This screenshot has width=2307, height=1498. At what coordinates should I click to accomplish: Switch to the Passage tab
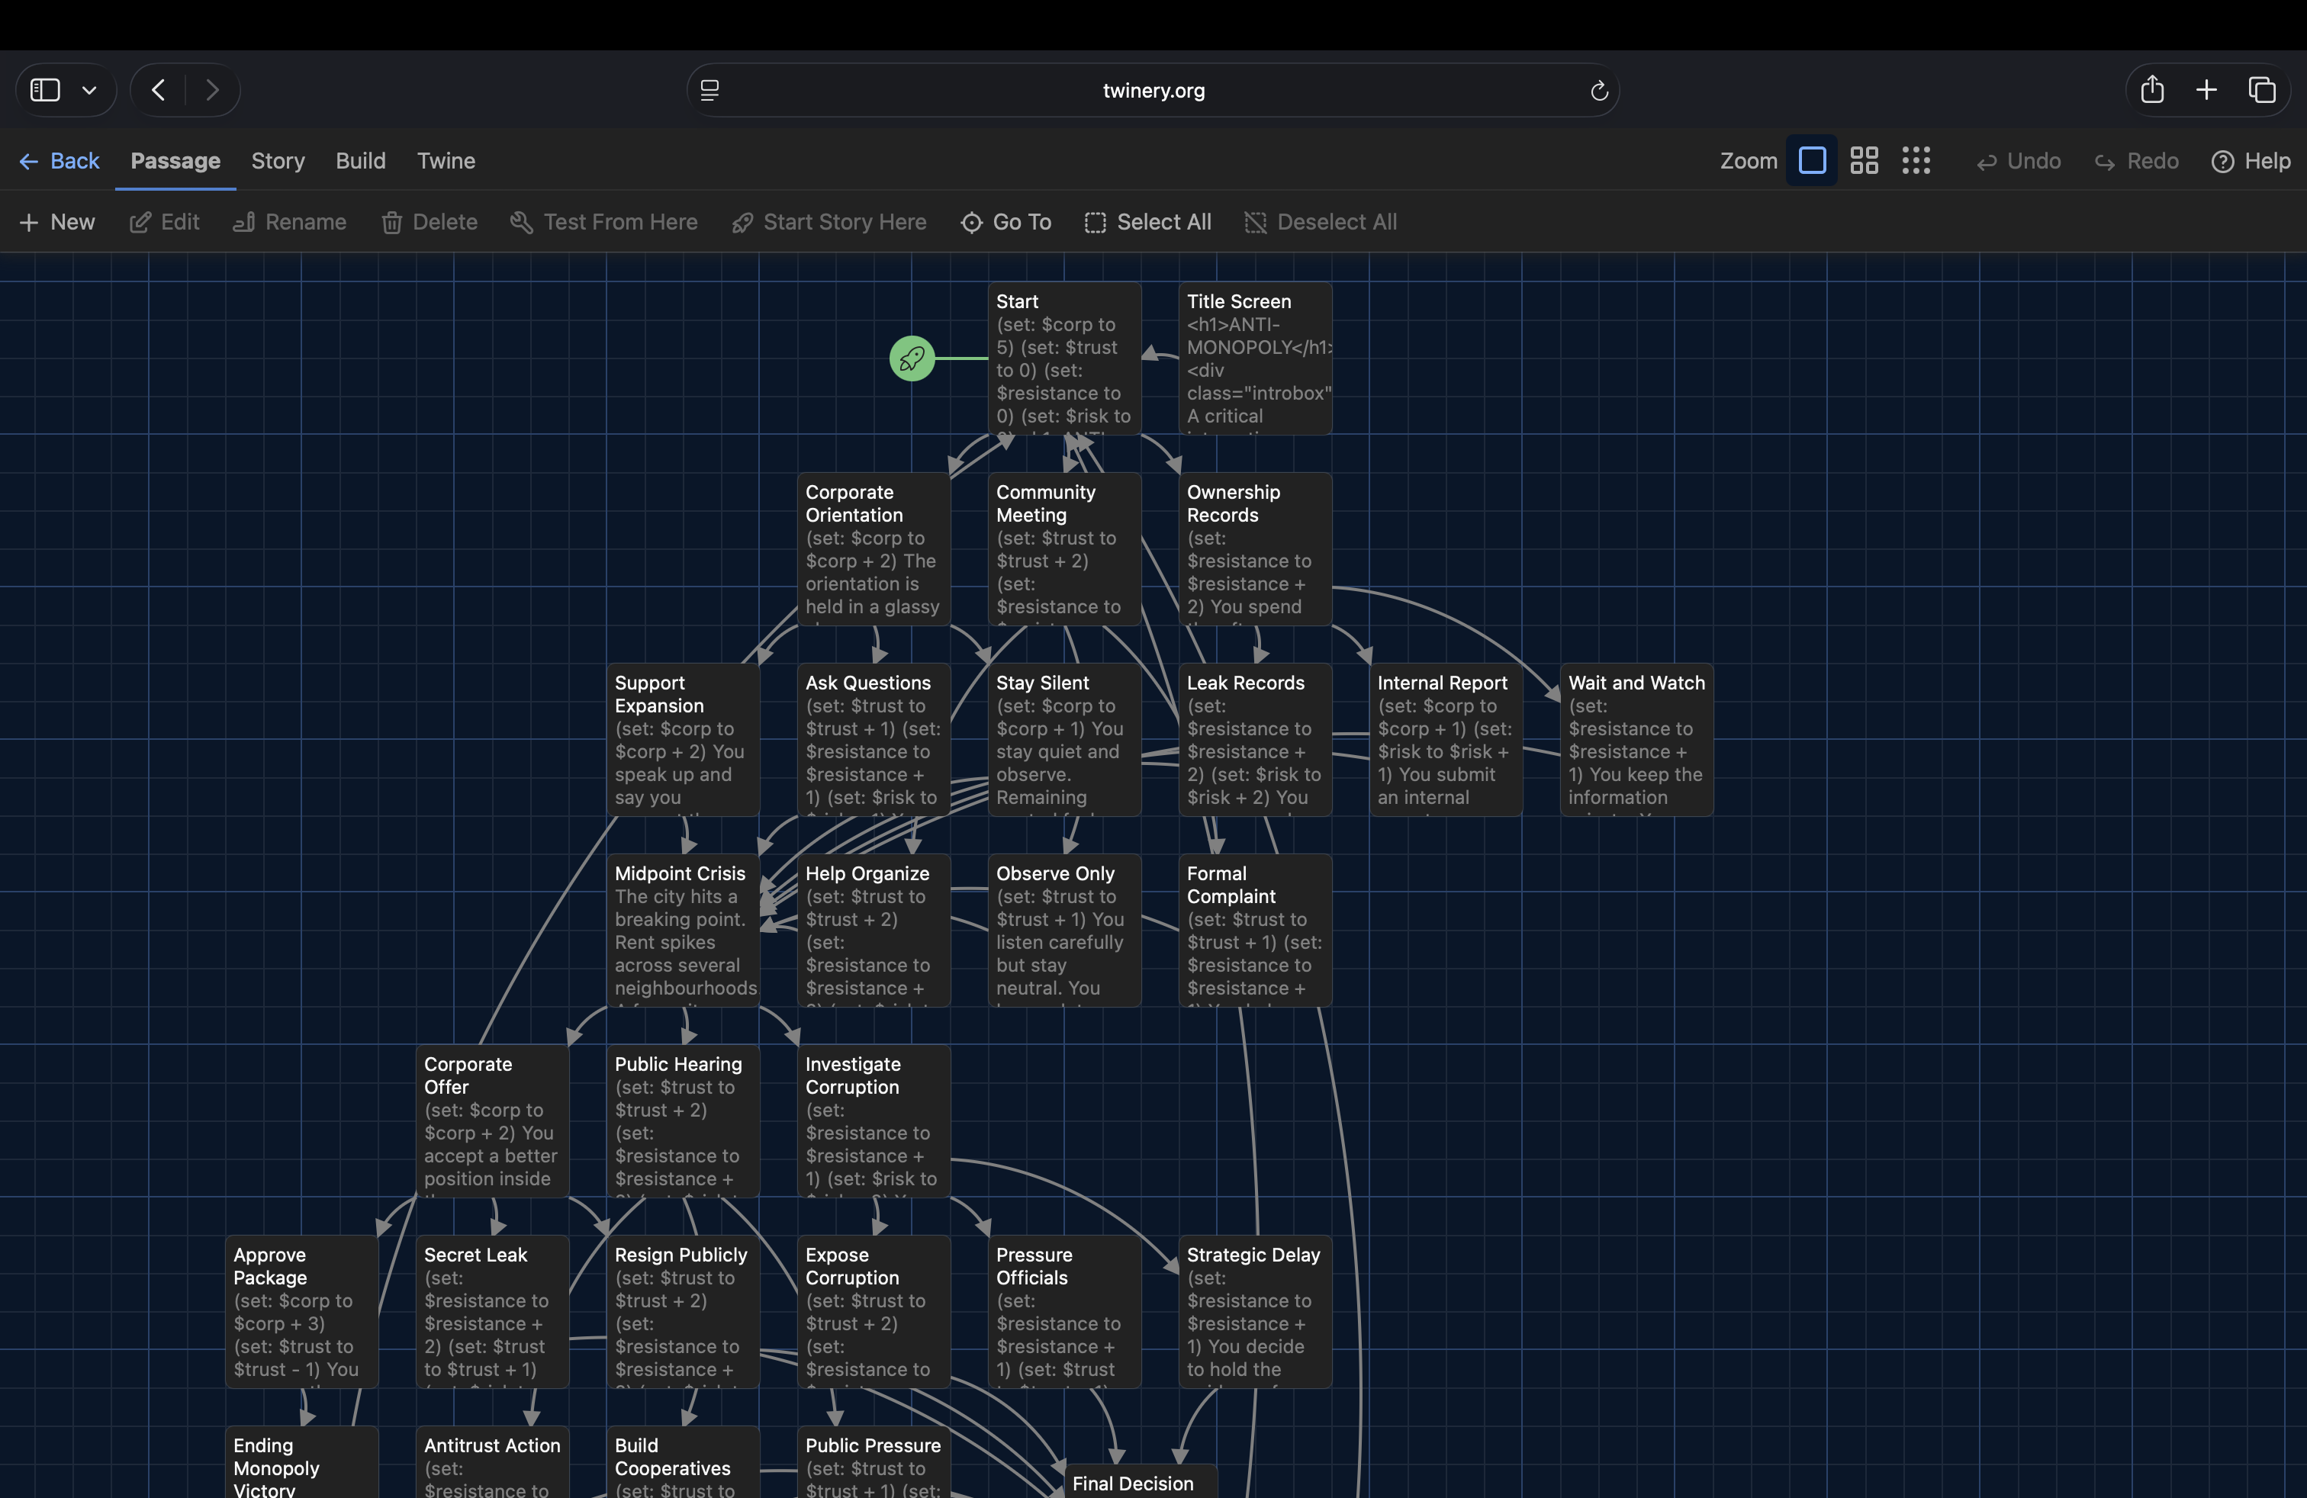click(x=175, y=161)
